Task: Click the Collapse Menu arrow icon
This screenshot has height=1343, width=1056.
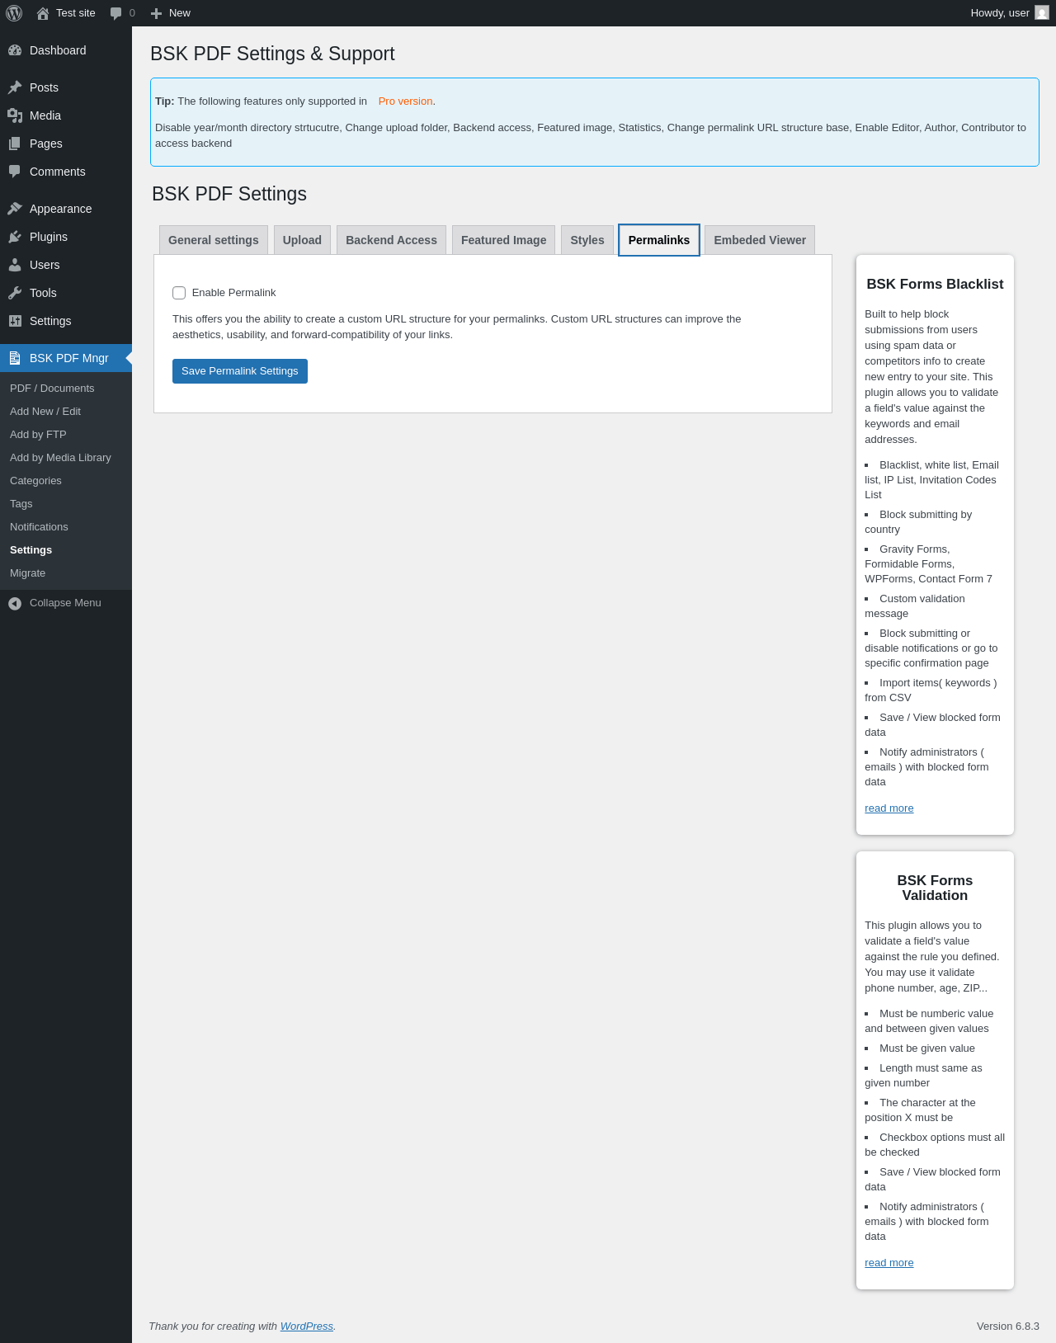Action: coord(15,603)
